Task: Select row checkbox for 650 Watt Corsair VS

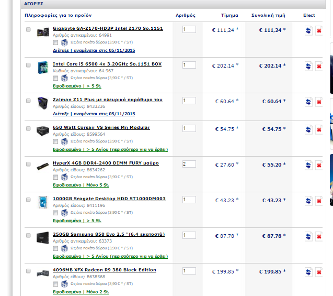Action: pos(28,128)
